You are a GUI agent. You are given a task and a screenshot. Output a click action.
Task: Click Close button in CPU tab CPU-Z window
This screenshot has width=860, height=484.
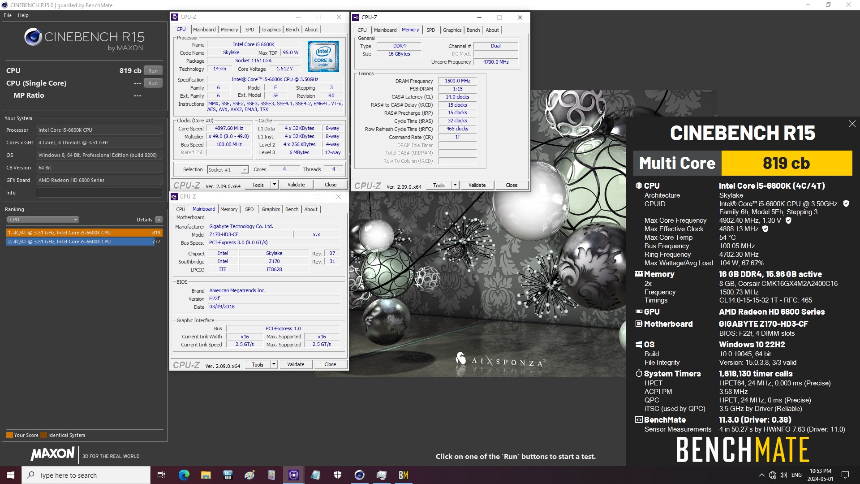coord(331,185)
